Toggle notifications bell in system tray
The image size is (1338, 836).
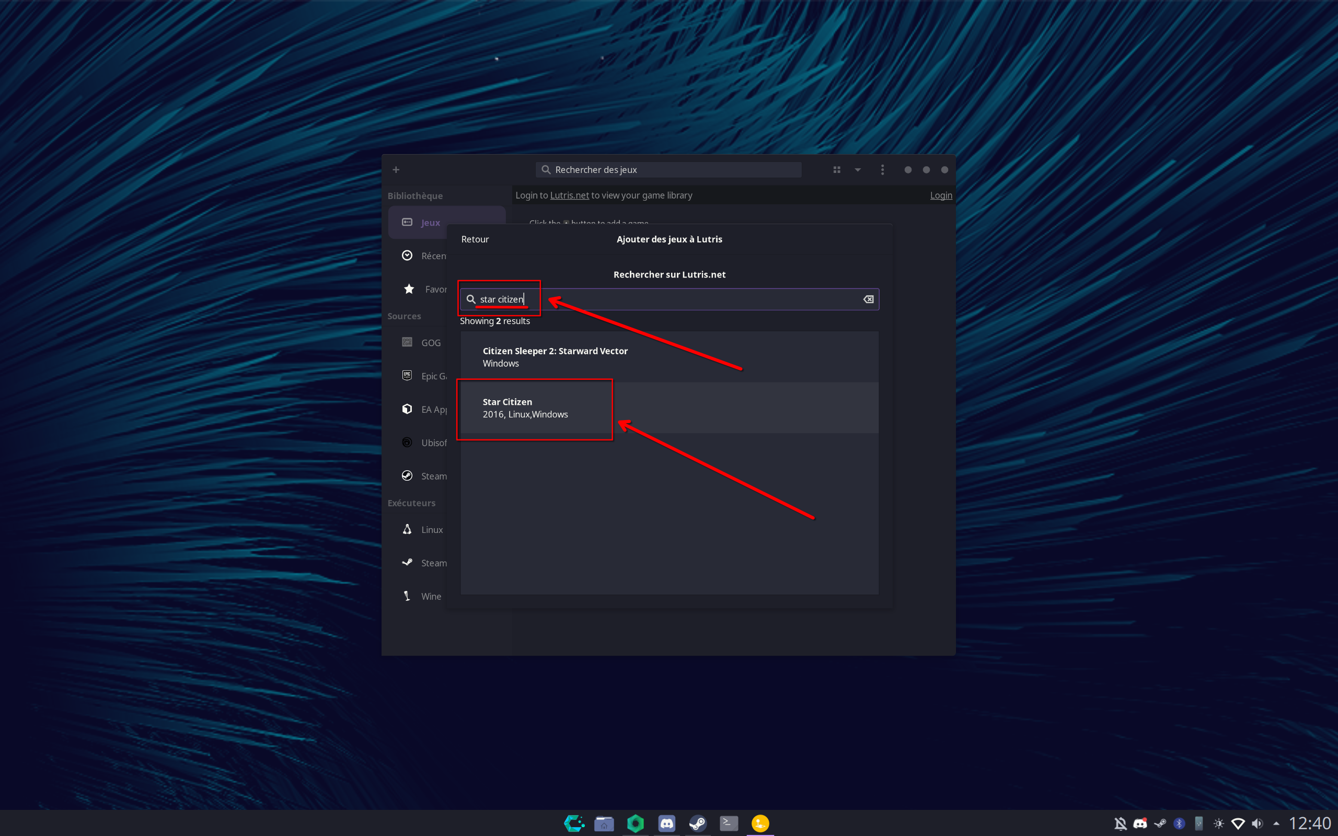tap(1120, 824)
